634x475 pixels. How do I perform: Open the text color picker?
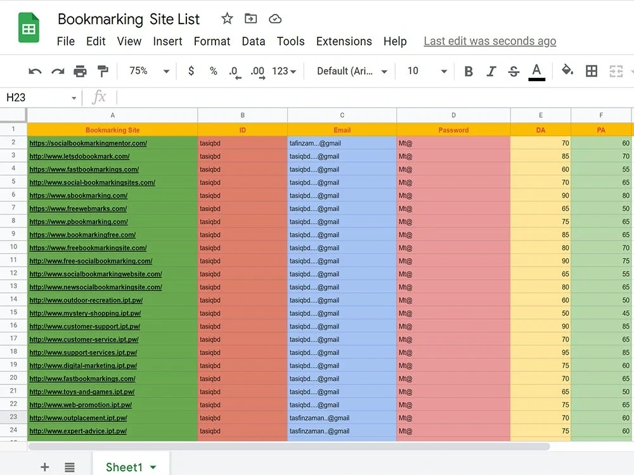(x=536, y=72)
